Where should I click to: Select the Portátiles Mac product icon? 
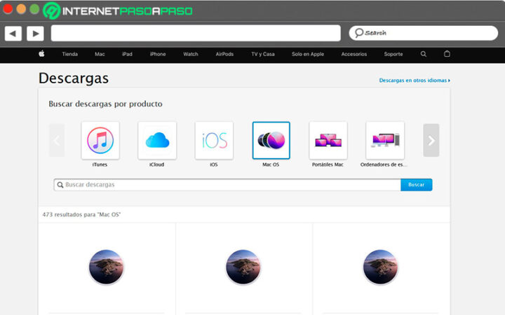[328, 141]
